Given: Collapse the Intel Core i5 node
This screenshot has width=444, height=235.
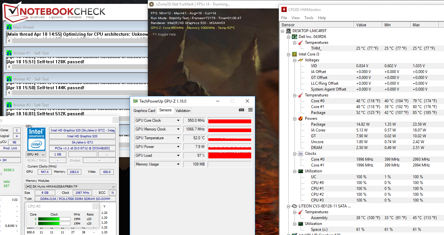Looking at the screenshot, I should click(289, 54).
